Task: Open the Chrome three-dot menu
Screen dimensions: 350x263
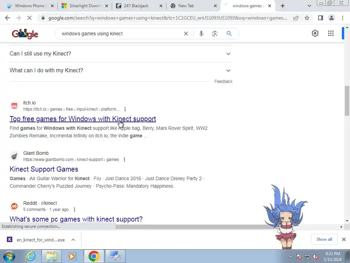Action: pos(342,18)
